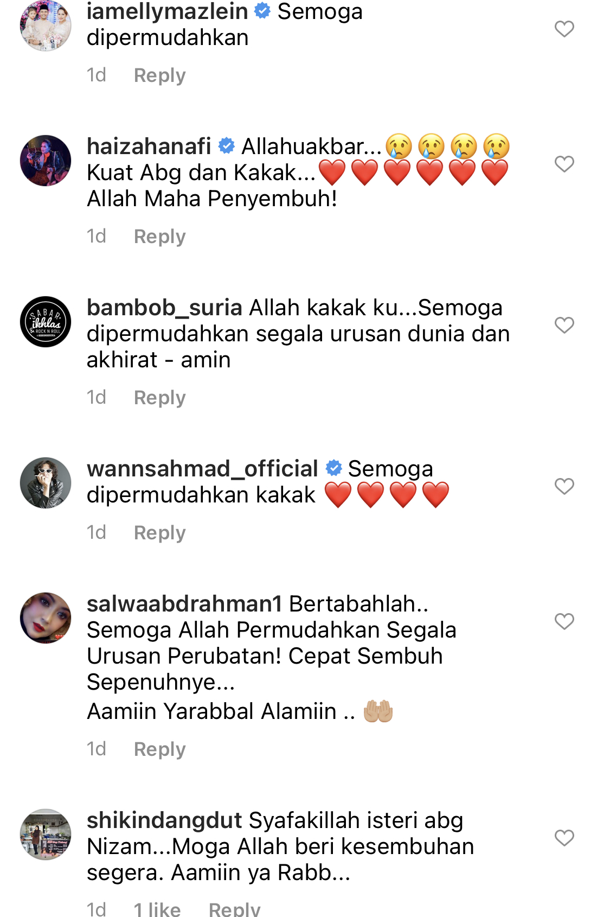Reply to haizahanafi's comment
Screen dimensions: 610x917
(x=160, y=237)
